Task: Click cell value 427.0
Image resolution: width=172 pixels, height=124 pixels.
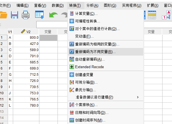Action: pyautogui.click(x=26, y=44)
